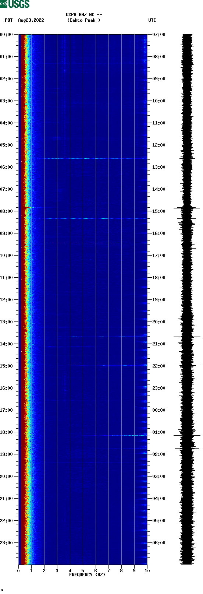Click the FREQUENCY (HZ) axis title
This screenshot has height=594, width=203.
tap(87, 575)
